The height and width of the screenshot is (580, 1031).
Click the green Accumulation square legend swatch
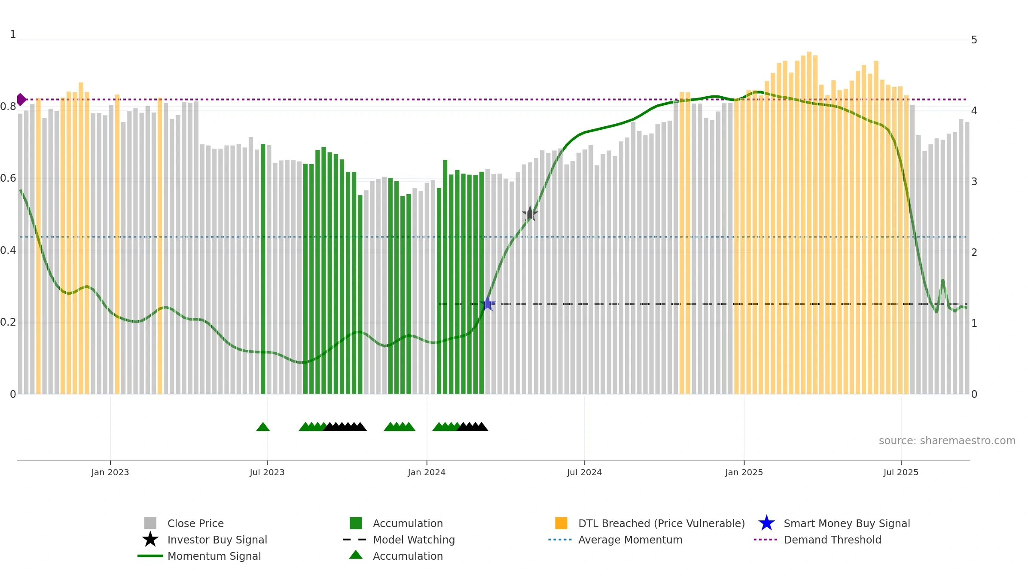pyautogui.click(x=356, y=523)
